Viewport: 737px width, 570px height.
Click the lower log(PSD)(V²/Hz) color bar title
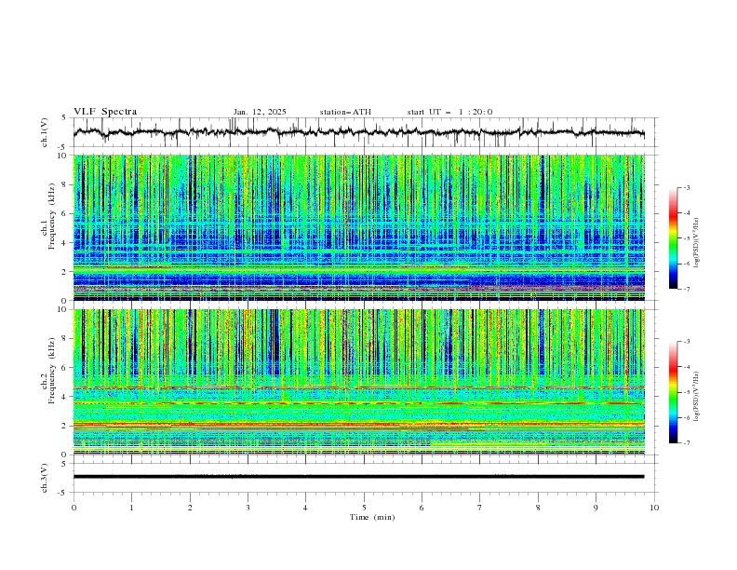coord(696,397)
